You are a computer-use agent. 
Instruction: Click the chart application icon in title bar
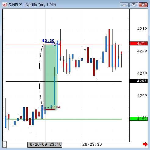(x=5, y=5)
